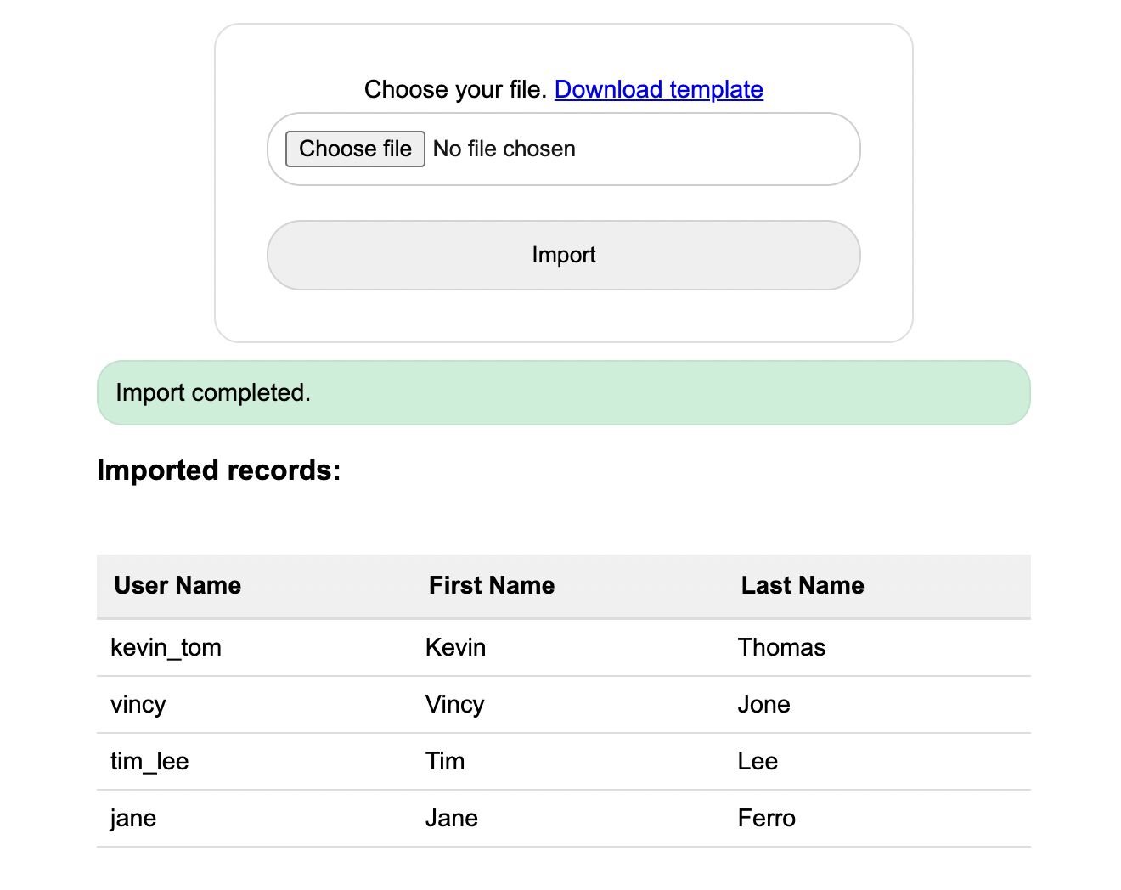Click the Import completed notification banner
The height and width of the screenshot is (890, 1121).
pos(563,392)
